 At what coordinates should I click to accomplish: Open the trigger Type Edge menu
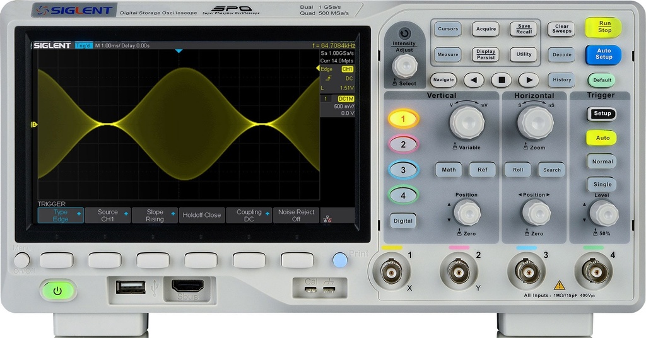pyautogui.click(x=61, y=215)
